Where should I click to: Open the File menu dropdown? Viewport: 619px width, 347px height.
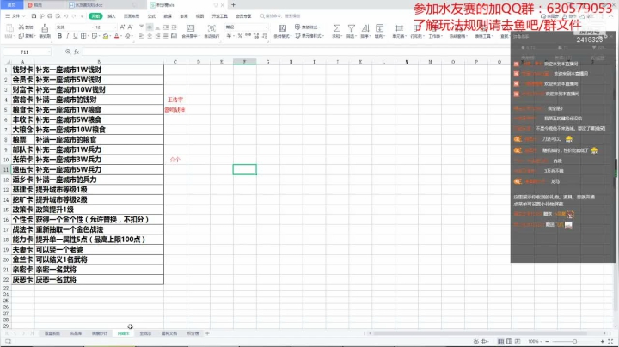(x=15, y=16)
